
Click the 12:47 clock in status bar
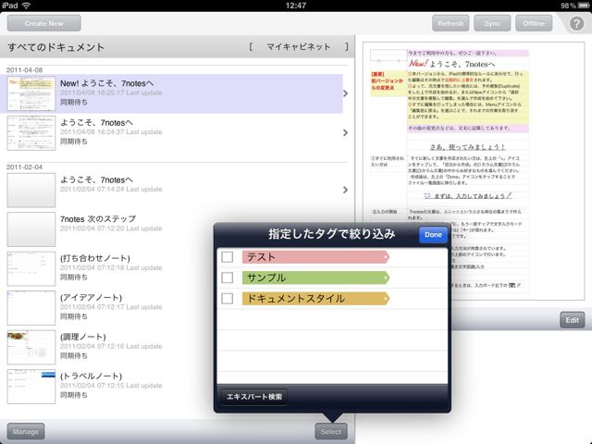[296, 6]
